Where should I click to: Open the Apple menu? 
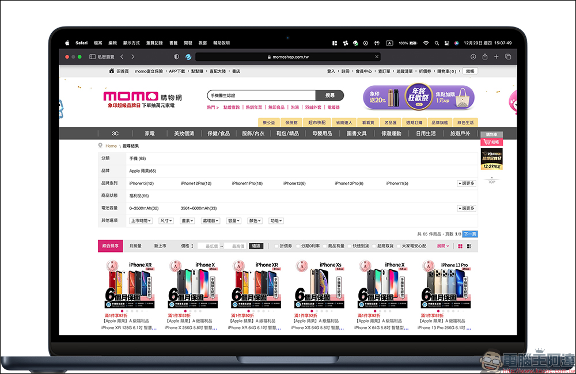(x=67, y=43)
